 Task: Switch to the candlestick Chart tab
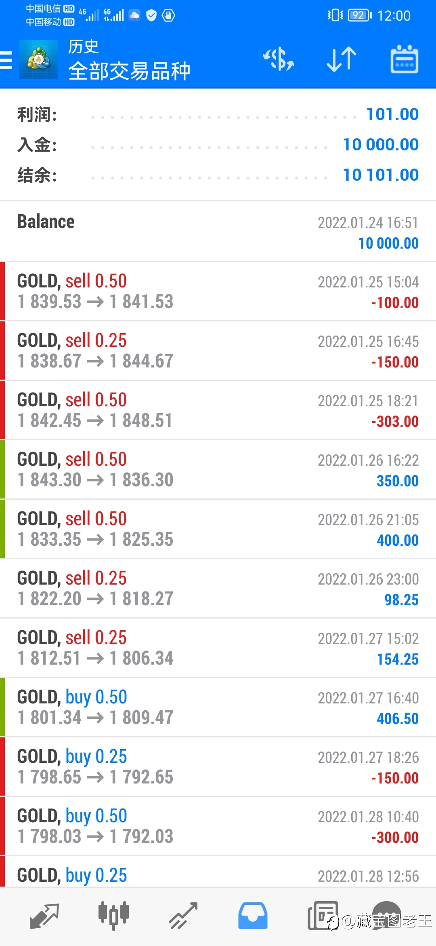[x=113, y=915]
